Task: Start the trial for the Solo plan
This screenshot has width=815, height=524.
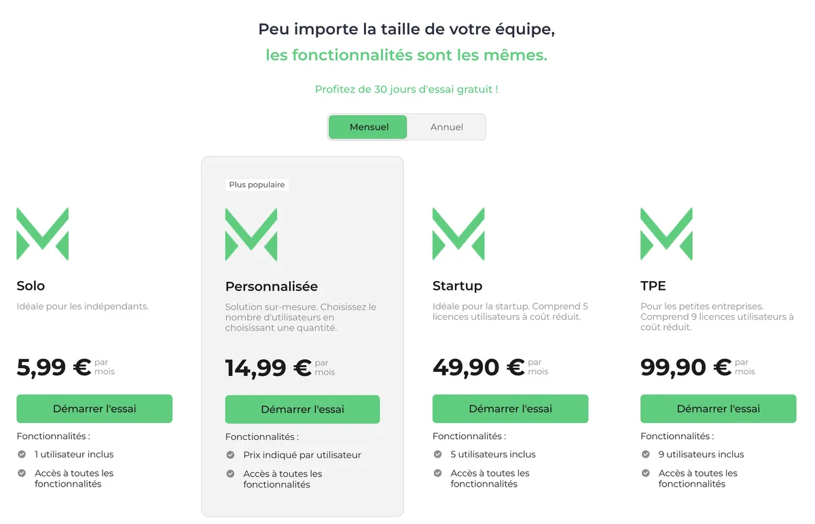Action: click(x=94, y=409)
